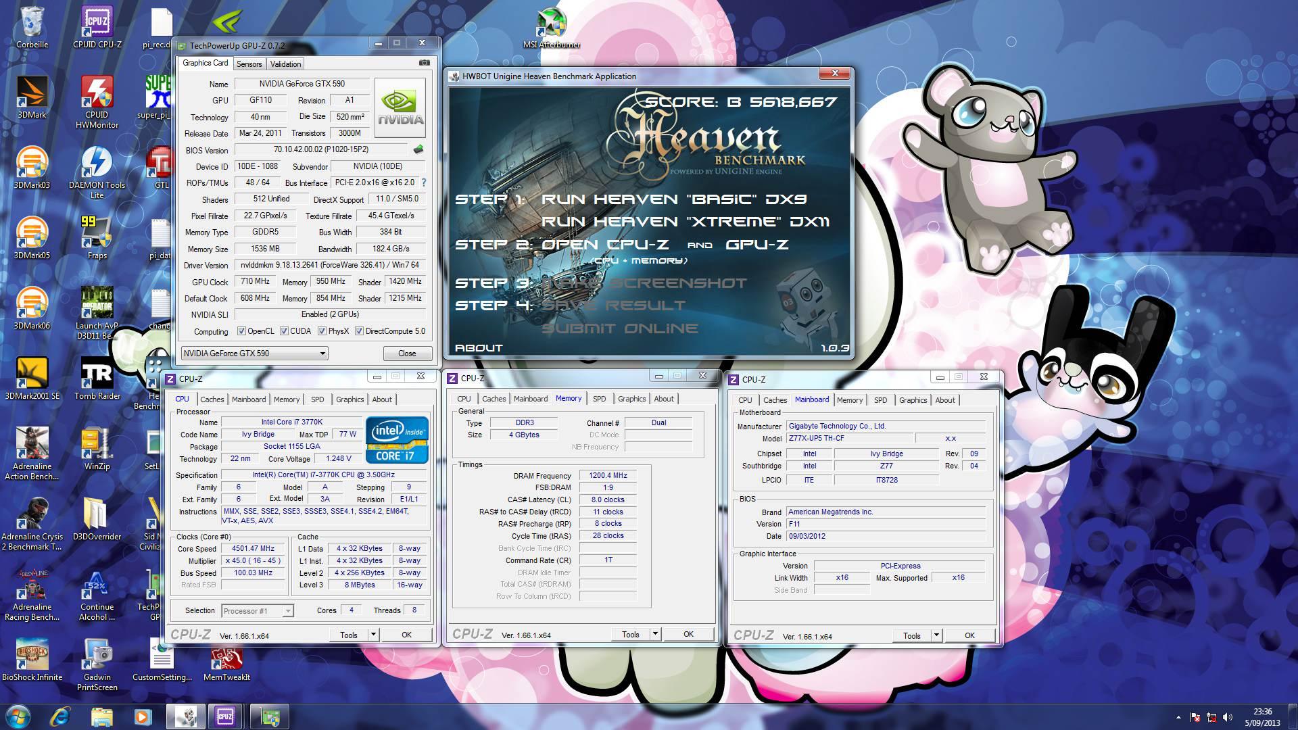
Task: Open SPD tab in Memory CPU-Z window
Action: 599,399
